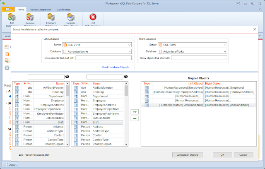
Task: Click the Compare Databases ribbon icon
Action: (x=51, y=17)
